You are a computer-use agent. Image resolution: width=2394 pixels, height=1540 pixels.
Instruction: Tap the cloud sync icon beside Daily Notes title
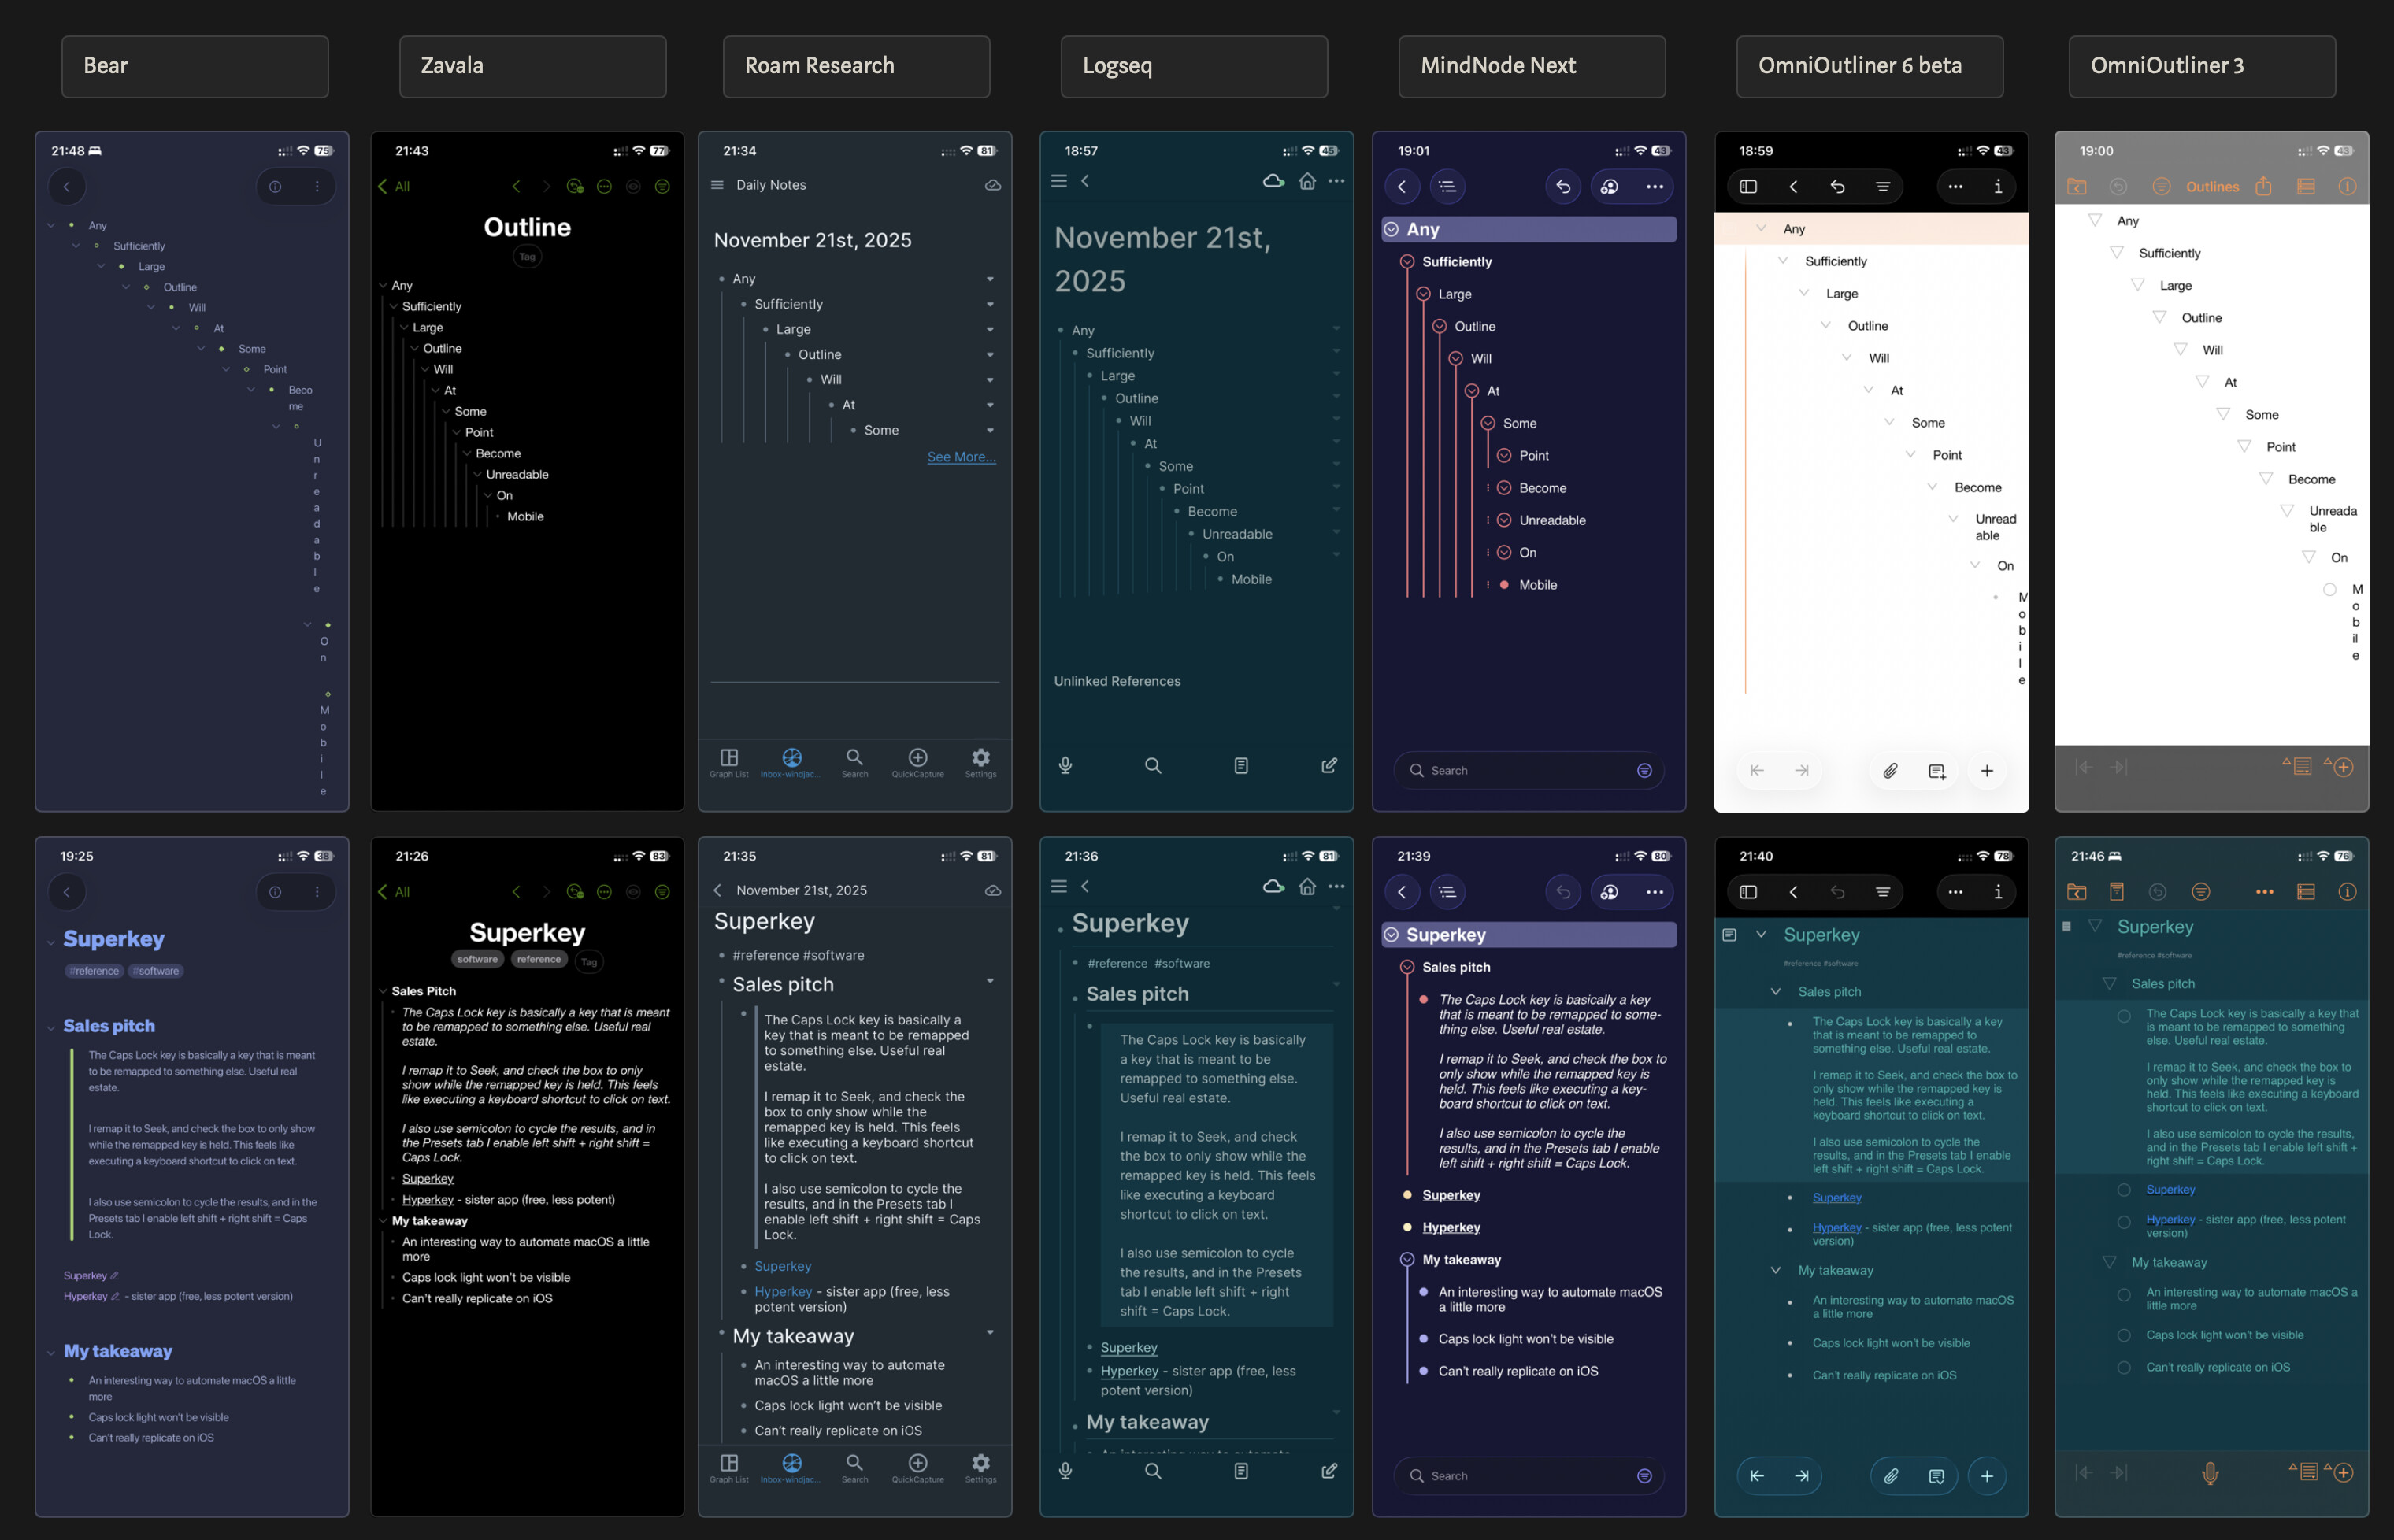click(x=993, y=185)
